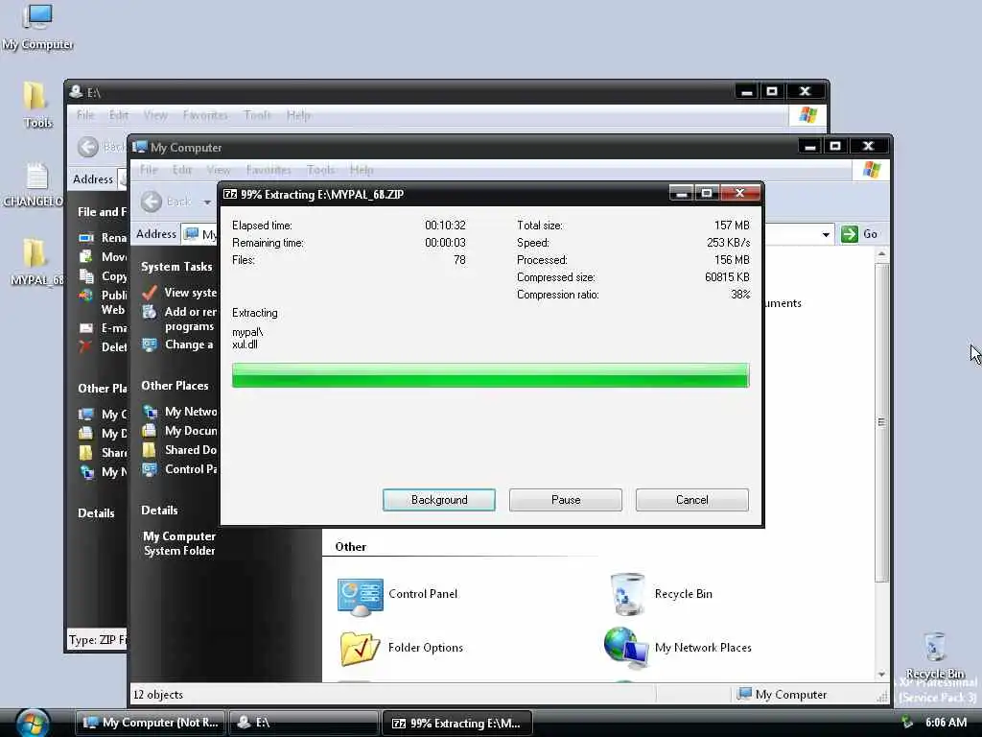Open the Control Panel icon in My Computer
The width and height of the screenshot is (982, 737).
click(361, 596)
